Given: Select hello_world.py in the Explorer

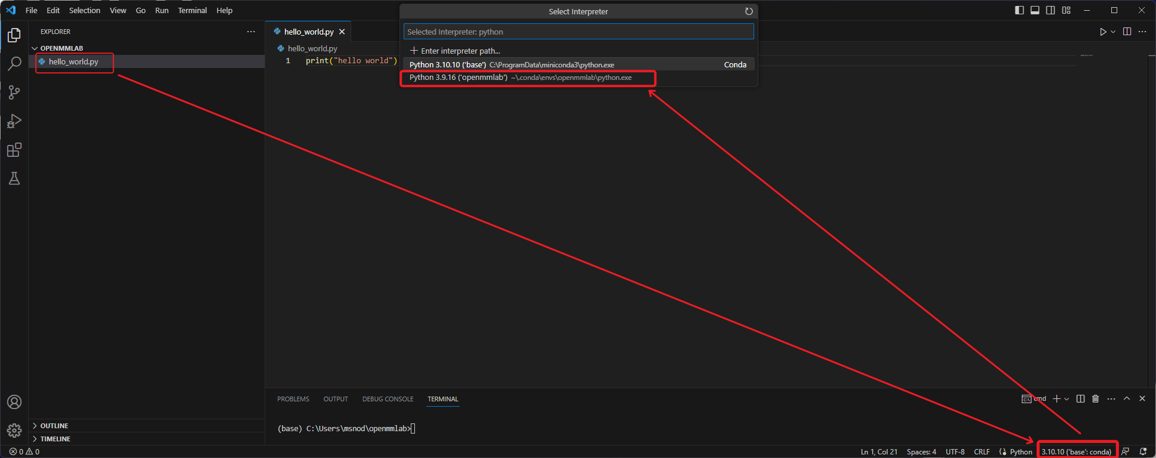Looking at the screenshot, I should tap(73, 61).
